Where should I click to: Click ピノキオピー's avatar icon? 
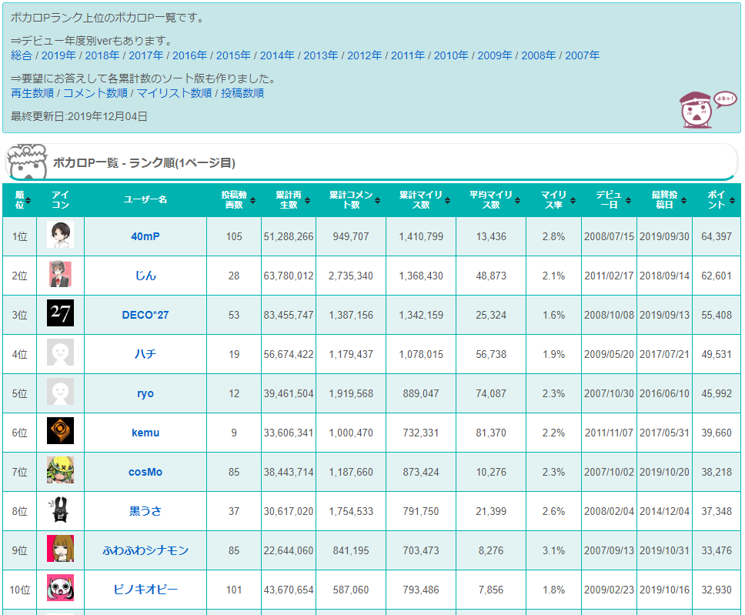click(60, 588)
